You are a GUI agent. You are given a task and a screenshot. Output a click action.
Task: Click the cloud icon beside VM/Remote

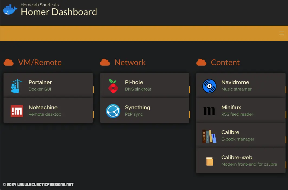click(8, 62)
